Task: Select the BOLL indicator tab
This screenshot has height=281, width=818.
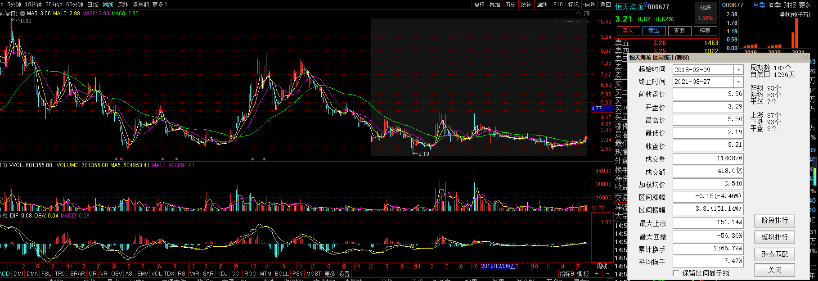Action: point(282,274)
